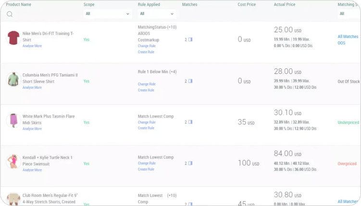Click White Mark Plus Tasmin Flare Midi Skirts name
Image resolution: width=361 pixels, height=206 pixels.
[49, 120]
